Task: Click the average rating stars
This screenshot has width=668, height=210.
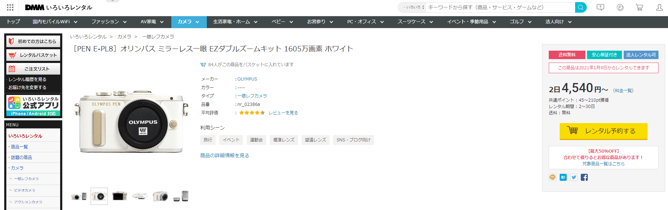Action: (252, 113)
